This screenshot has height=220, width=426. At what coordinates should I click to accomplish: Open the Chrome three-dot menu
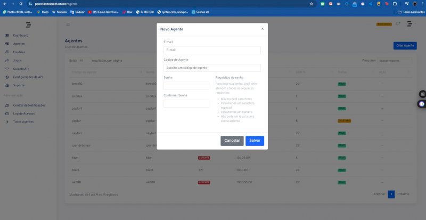(422, 4)
